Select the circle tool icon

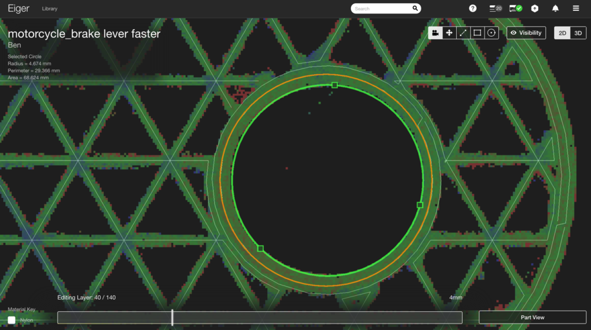[492, 33]
